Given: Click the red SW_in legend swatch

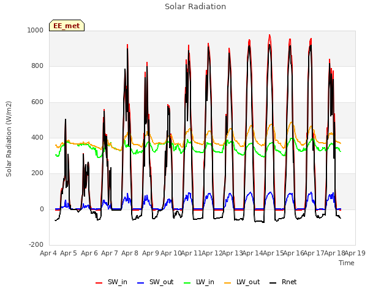Looking at the screenshot, I should (x=99, y=283).
